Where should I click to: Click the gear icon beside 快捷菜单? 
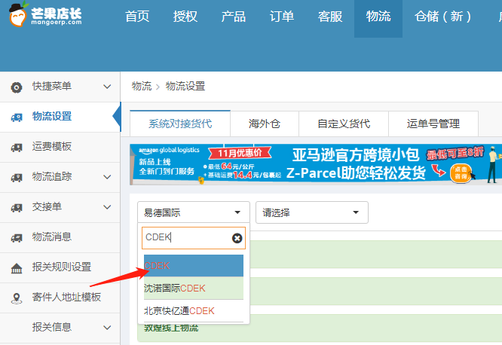(x=17, y=87)
